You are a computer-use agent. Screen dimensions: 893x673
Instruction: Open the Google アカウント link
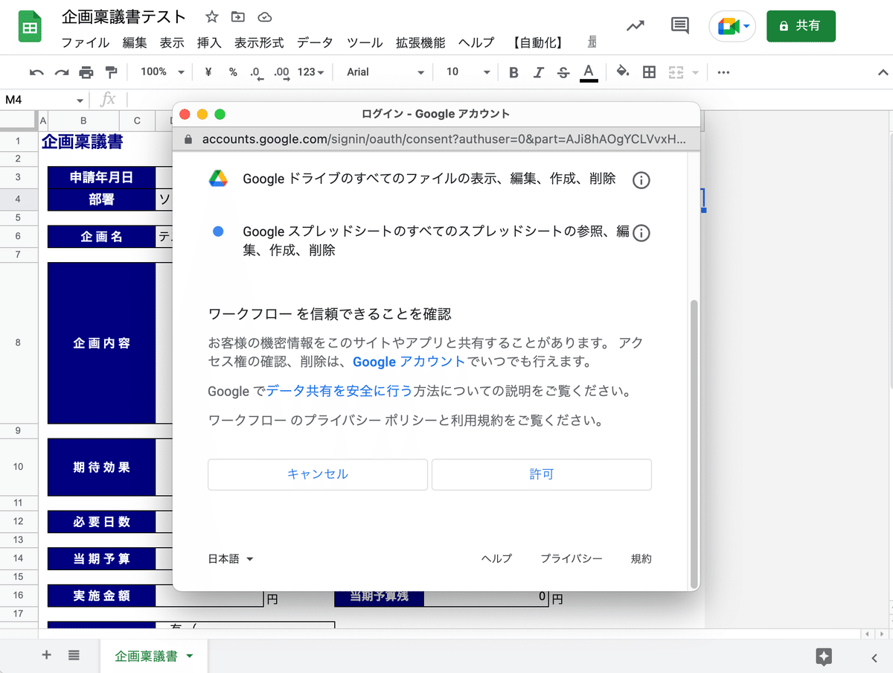click(x=409, y=363)
